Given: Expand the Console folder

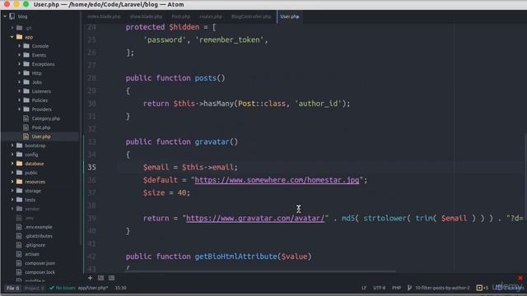Looking at the screenshot, I should coord(19,46).
